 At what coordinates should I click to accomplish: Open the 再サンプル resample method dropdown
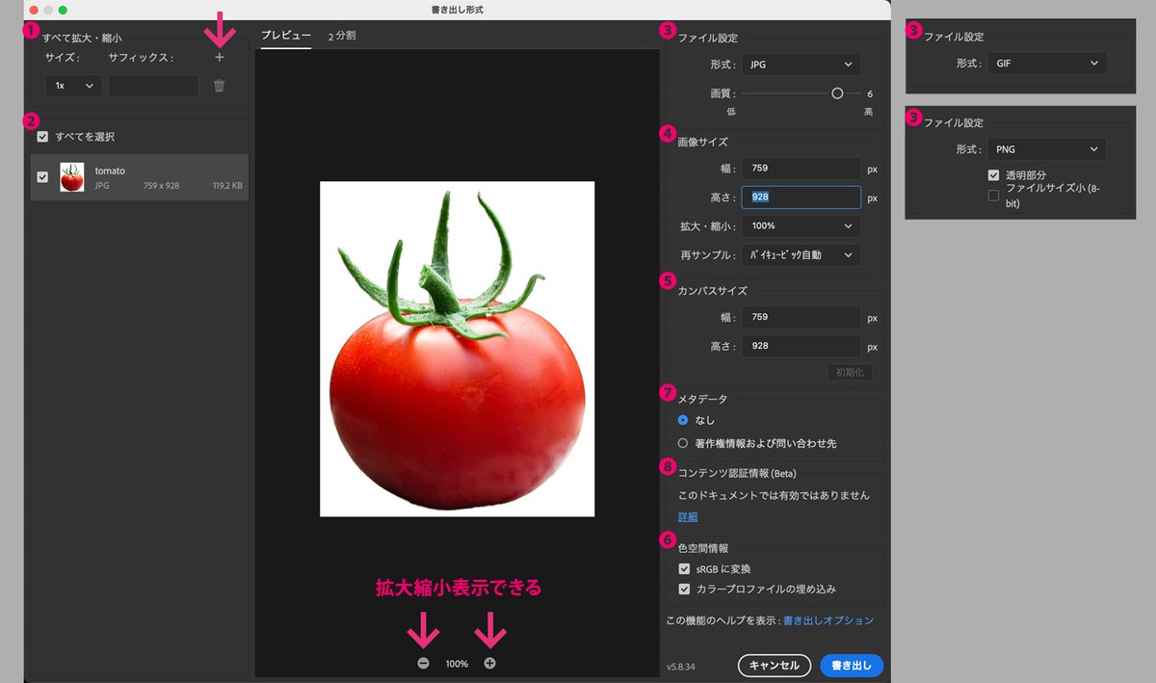(x=801, y=255)
